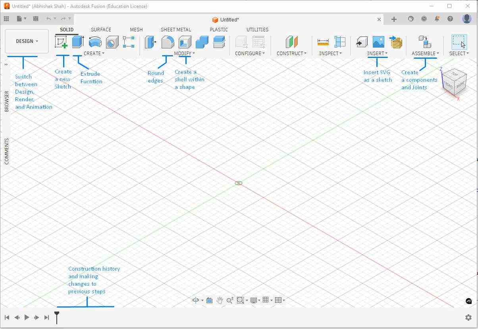Open the user profile avatar

(x=467, y=19)
